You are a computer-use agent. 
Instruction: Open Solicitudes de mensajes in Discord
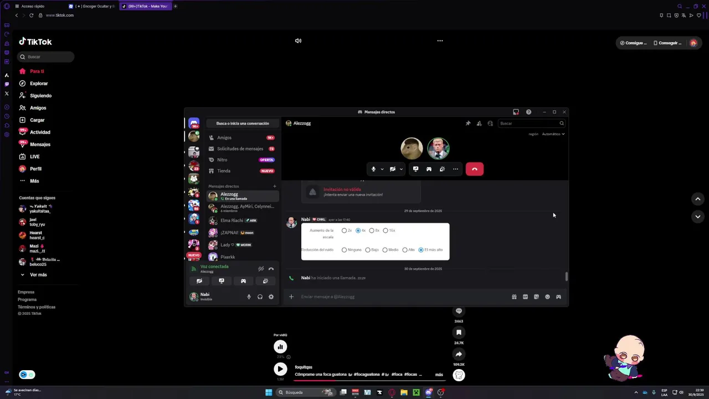pyautogui.click(x=243, y=149)
